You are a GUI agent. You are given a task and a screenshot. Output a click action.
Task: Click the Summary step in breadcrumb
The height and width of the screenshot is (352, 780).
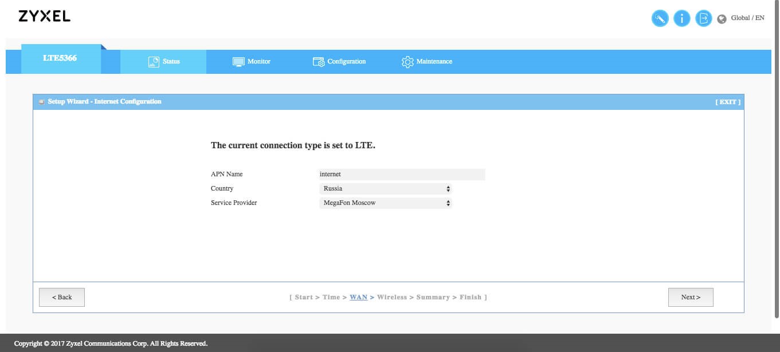point(433,298)
